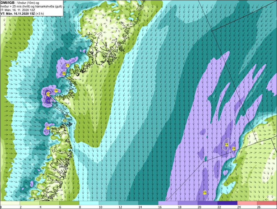Click the yellow 25 gust label
The height and width of the screenshot is (209, 277).
click(x=205, y=192)
